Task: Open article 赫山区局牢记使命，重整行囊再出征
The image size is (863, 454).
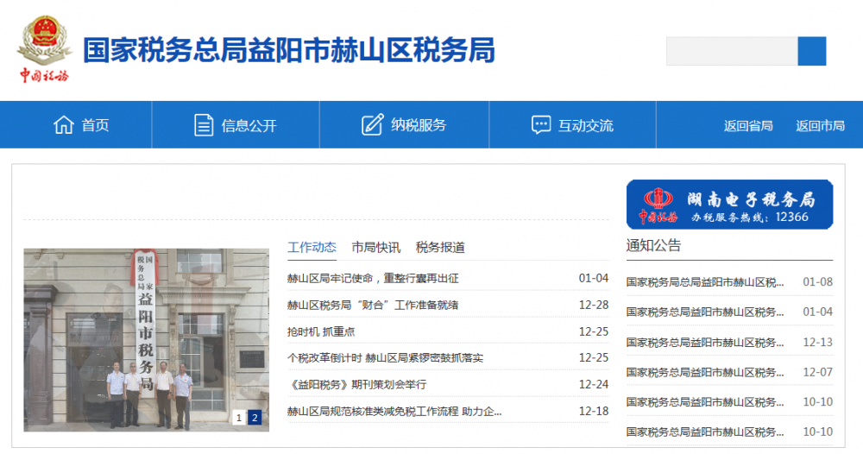Action: point(373,279)
